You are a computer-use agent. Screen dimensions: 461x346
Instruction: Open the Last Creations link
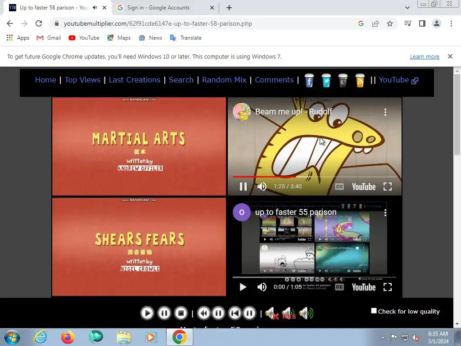(x=135, y=80)
